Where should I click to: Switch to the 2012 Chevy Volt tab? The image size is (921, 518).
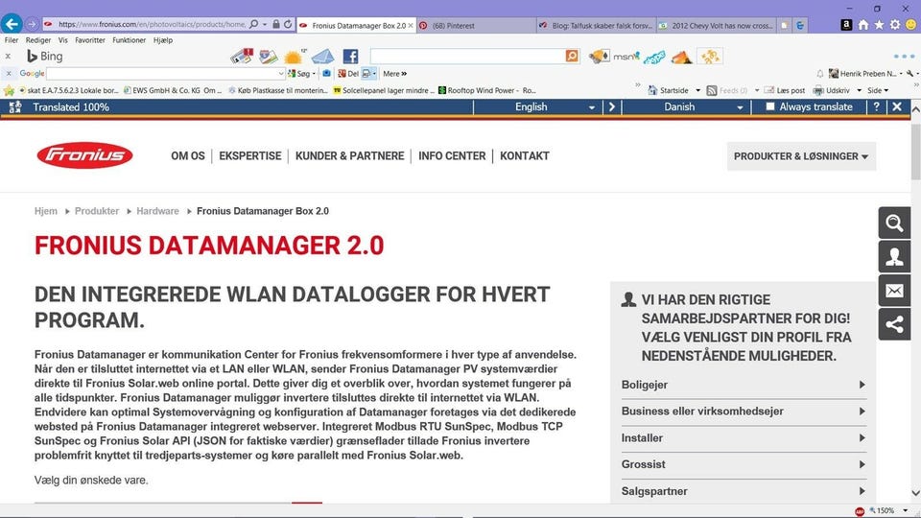(716, 25)
